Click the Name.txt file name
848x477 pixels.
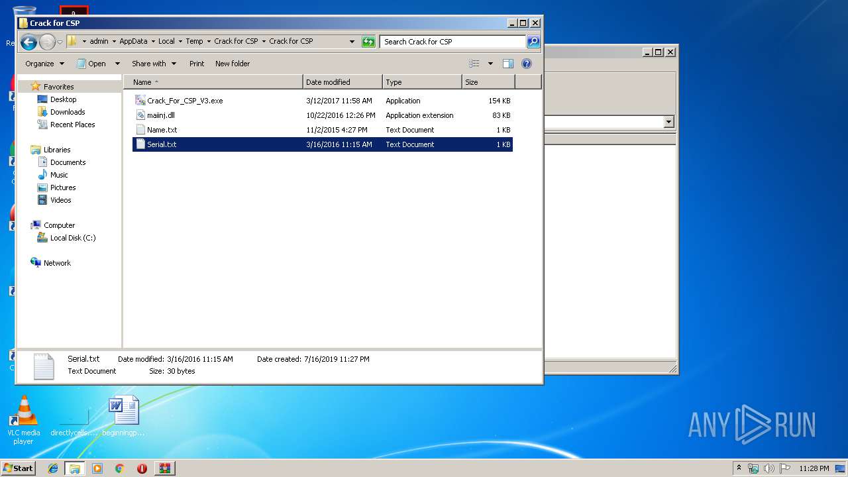[x=162, y=130]
